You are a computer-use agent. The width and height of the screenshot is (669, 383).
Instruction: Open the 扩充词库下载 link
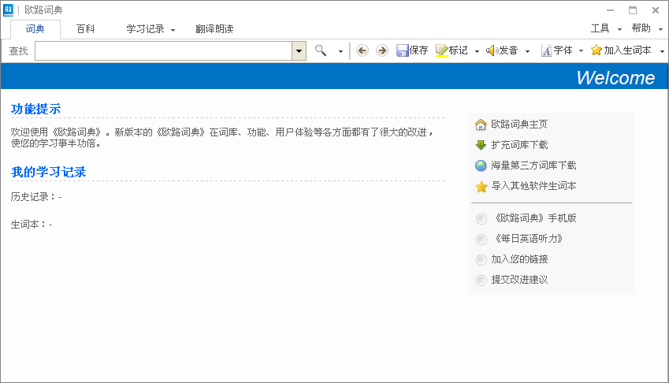coord(519,144)
